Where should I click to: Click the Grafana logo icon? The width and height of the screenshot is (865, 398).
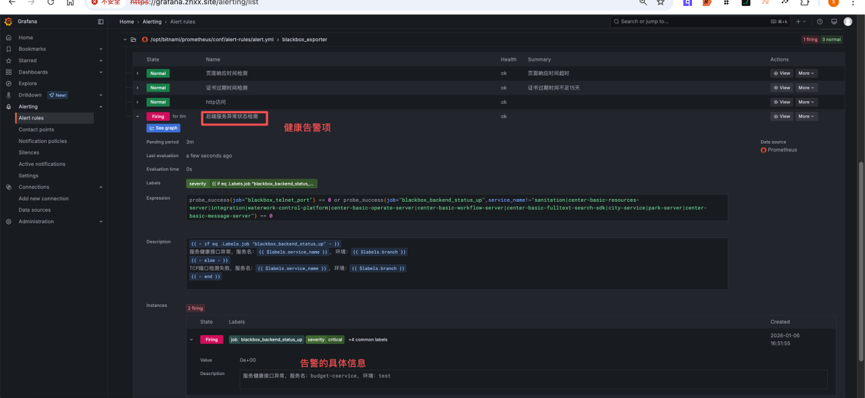(x=8, y=22)
